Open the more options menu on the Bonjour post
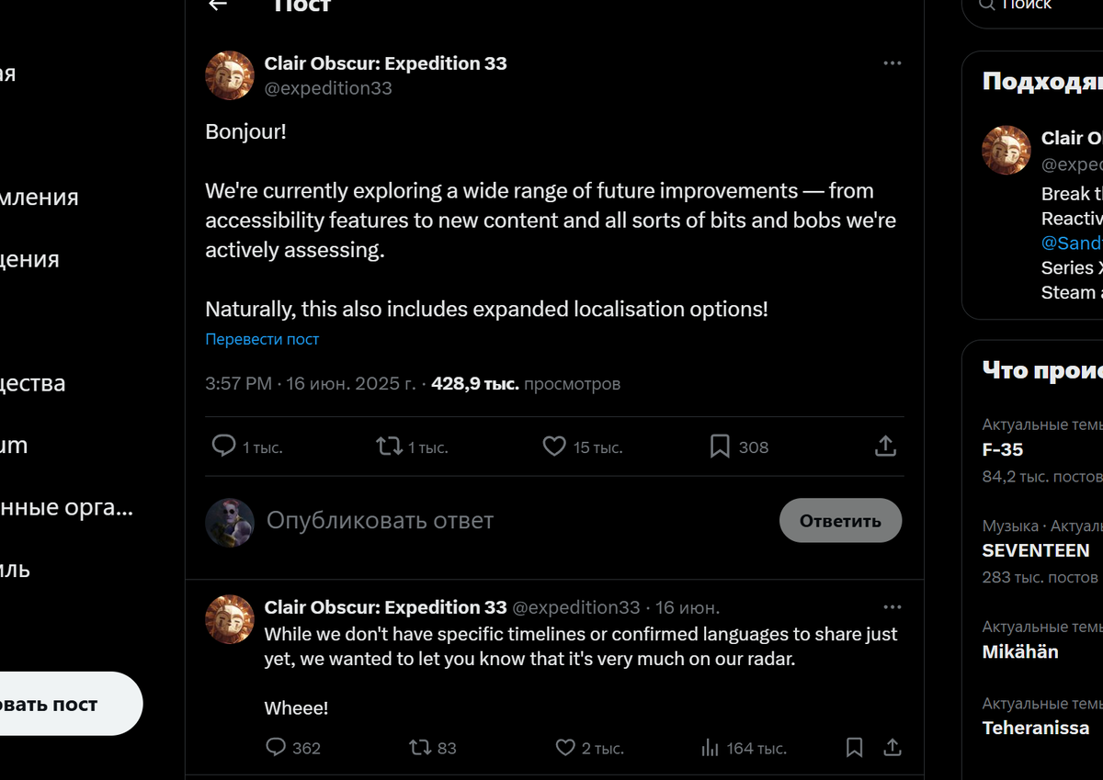Screen dimensions: 1103x780 (x=892, y=62)
